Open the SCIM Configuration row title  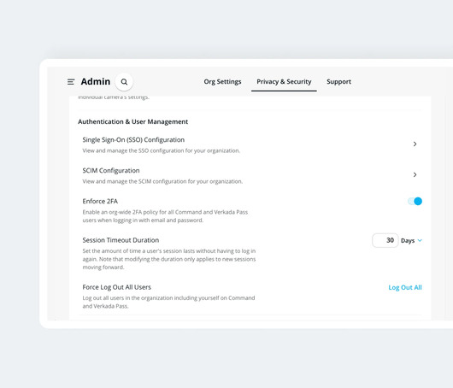111,170
